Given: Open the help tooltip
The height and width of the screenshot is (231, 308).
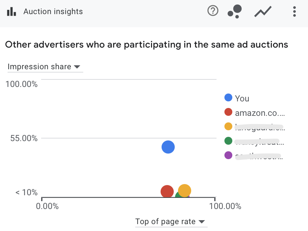Looking at the screenshot, I should tap(213, 11).
